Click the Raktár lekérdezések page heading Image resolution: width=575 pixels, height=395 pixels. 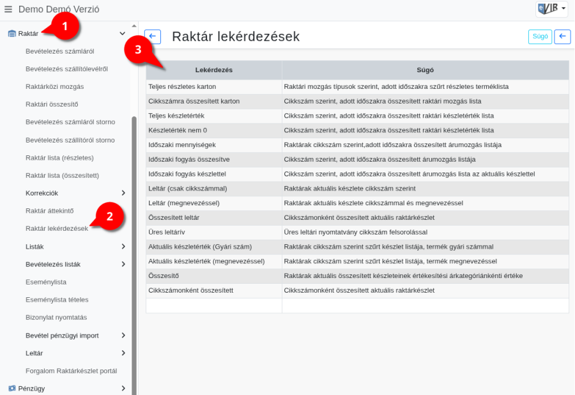[x=236, y=36]
